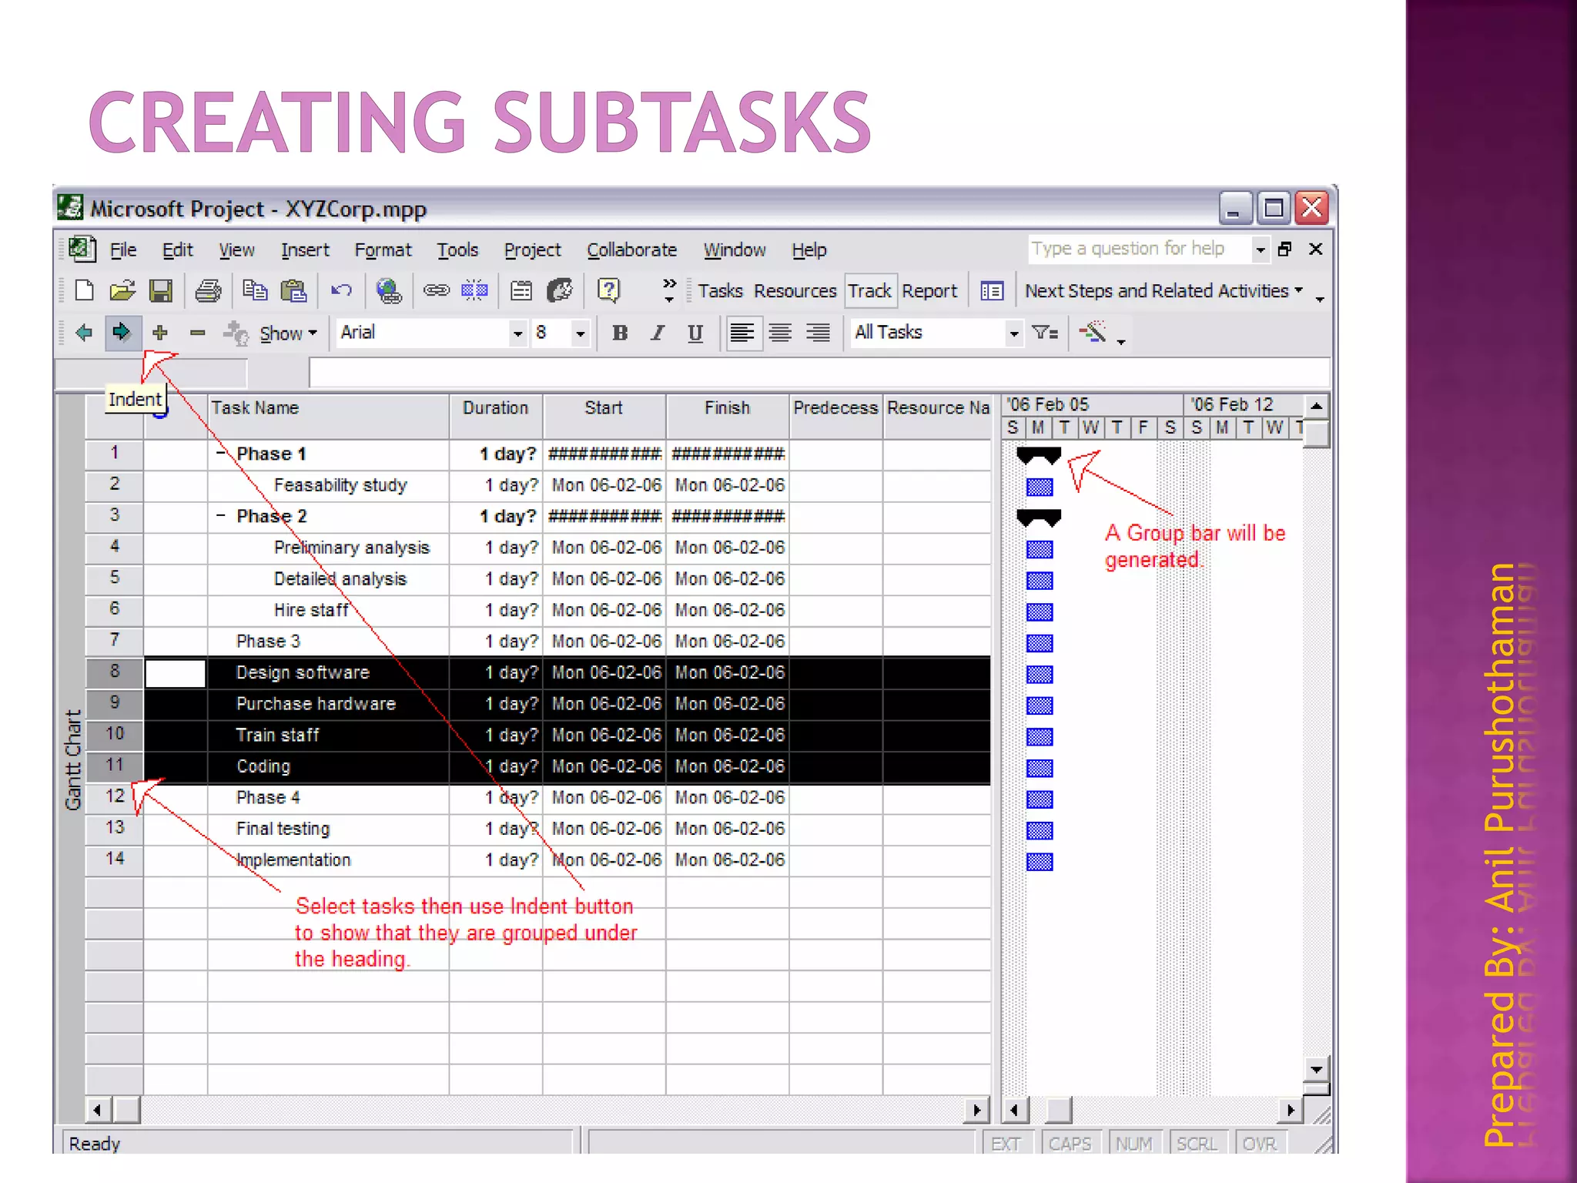Click the Print icon in toolbar
The height and width of the screenshot is (1183, 1577).
(208, 291)
